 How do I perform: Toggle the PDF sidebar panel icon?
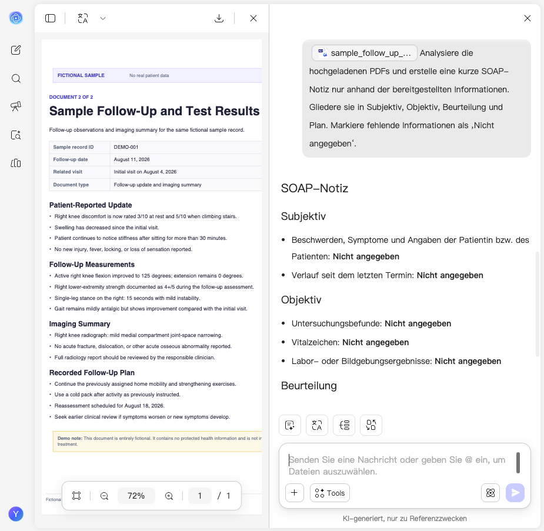[51, 18]
